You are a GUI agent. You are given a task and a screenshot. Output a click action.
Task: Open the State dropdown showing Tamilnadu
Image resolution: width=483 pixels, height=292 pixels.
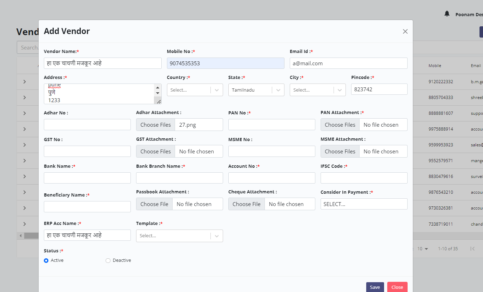click(x=256, y=90)
